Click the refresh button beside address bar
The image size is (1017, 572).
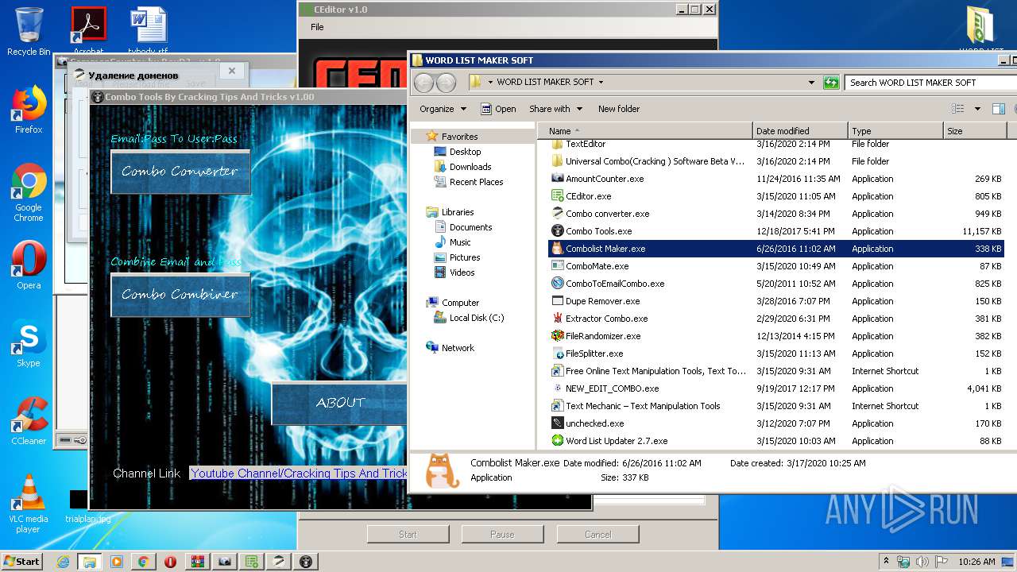pos(831,82)
